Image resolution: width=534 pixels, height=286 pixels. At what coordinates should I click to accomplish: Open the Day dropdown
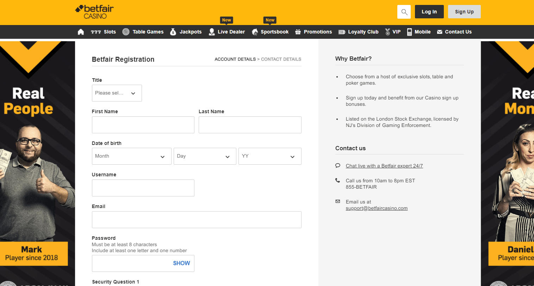[205, 156]
